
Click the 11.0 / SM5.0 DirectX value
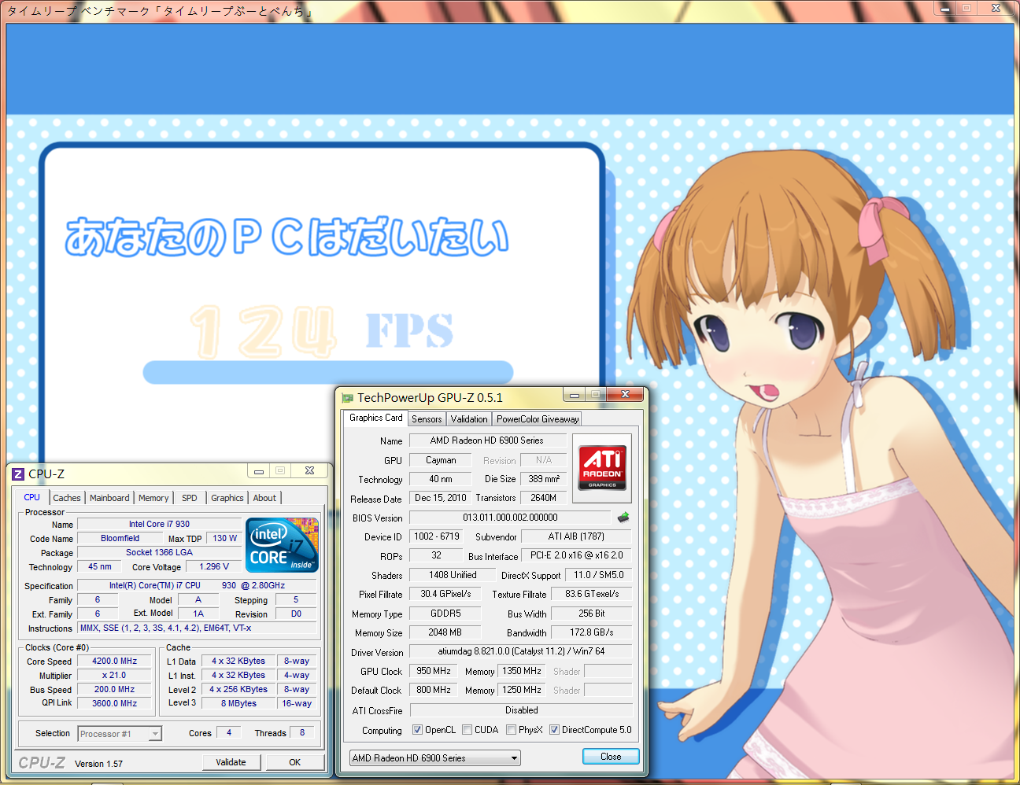coord(598,575)
